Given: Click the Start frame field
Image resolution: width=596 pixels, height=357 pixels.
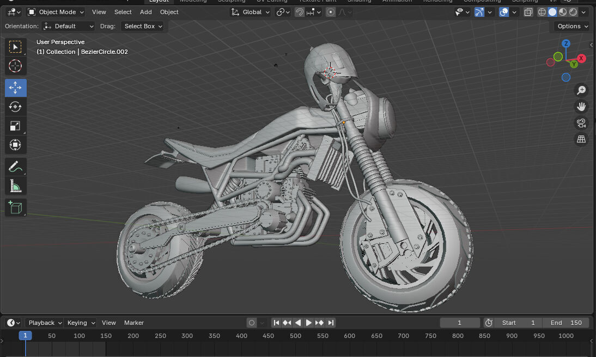Looking at the screenshot, I should tap(518, 323).
